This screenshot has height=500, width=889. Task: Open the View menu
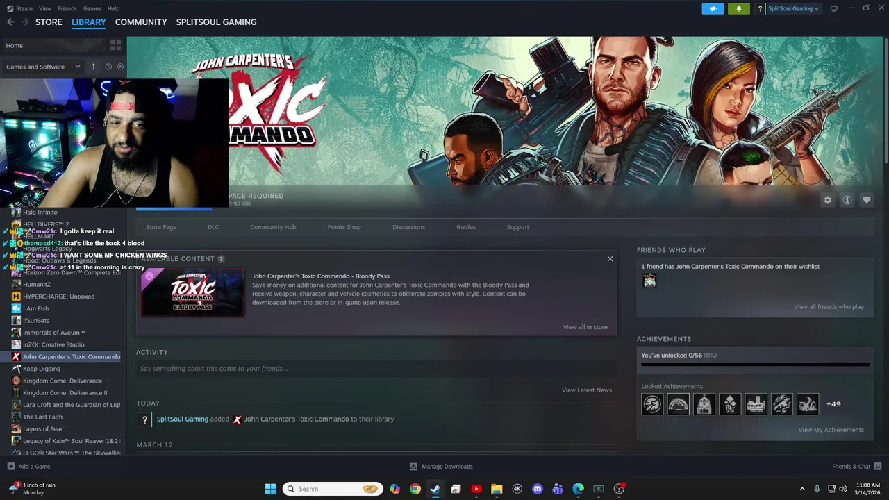[45, 8]
